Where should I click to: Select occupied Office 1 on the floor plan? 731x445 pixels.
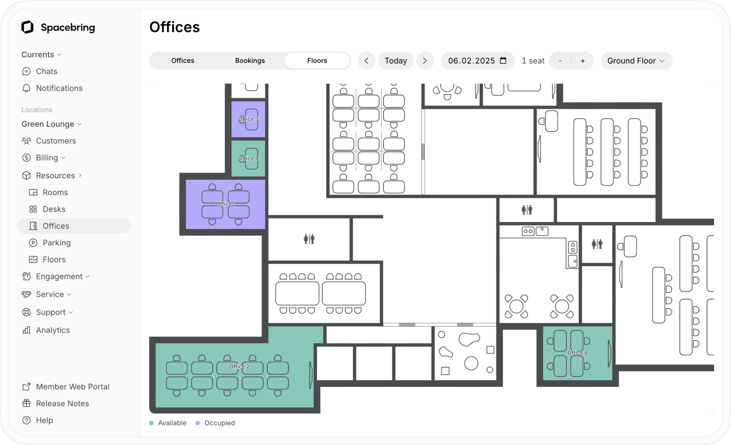coord(225,204)
